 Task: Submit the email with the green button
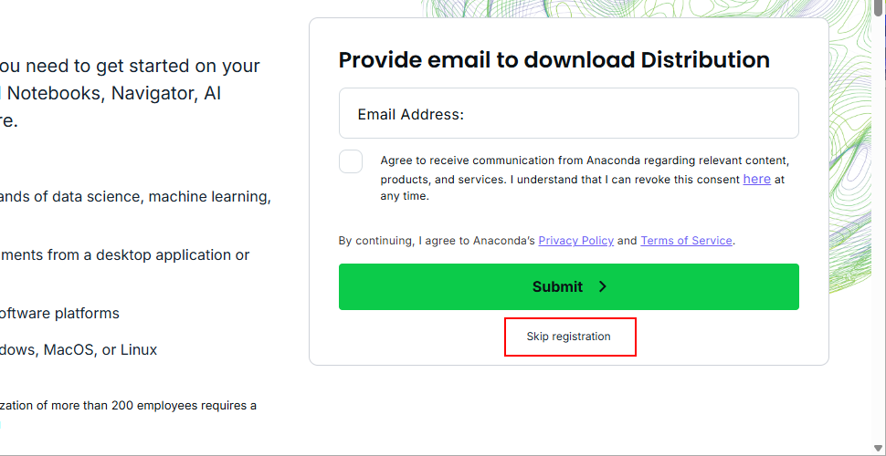(569, 286)
